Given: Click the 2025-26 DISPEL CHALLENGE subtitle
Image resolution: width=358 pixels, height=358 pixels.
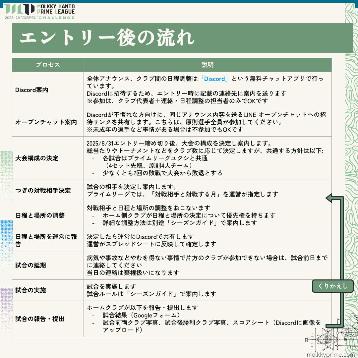Looking at the screenshot, I should [40, 17].
